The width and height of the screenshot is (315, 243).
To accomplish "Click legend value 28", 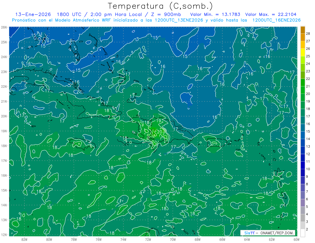I will click(308, 34).
